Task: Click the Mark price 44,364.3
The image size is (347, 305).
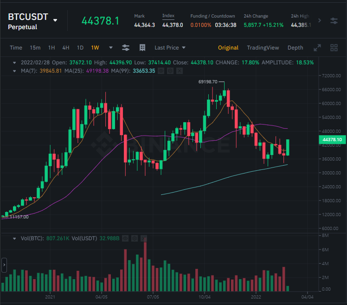Action: [x=145, y=25]
